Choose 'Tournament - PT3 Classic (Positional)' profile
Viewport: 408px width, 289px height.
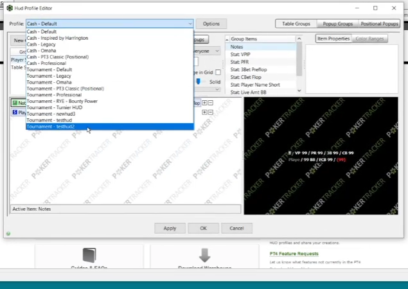(110, 89)
